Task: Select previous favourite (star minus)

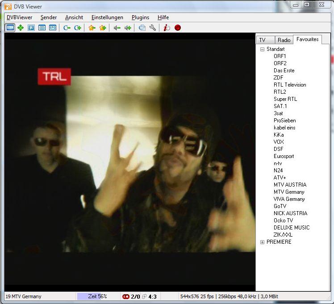Action: pyautogui.click(x=92, y=28)
